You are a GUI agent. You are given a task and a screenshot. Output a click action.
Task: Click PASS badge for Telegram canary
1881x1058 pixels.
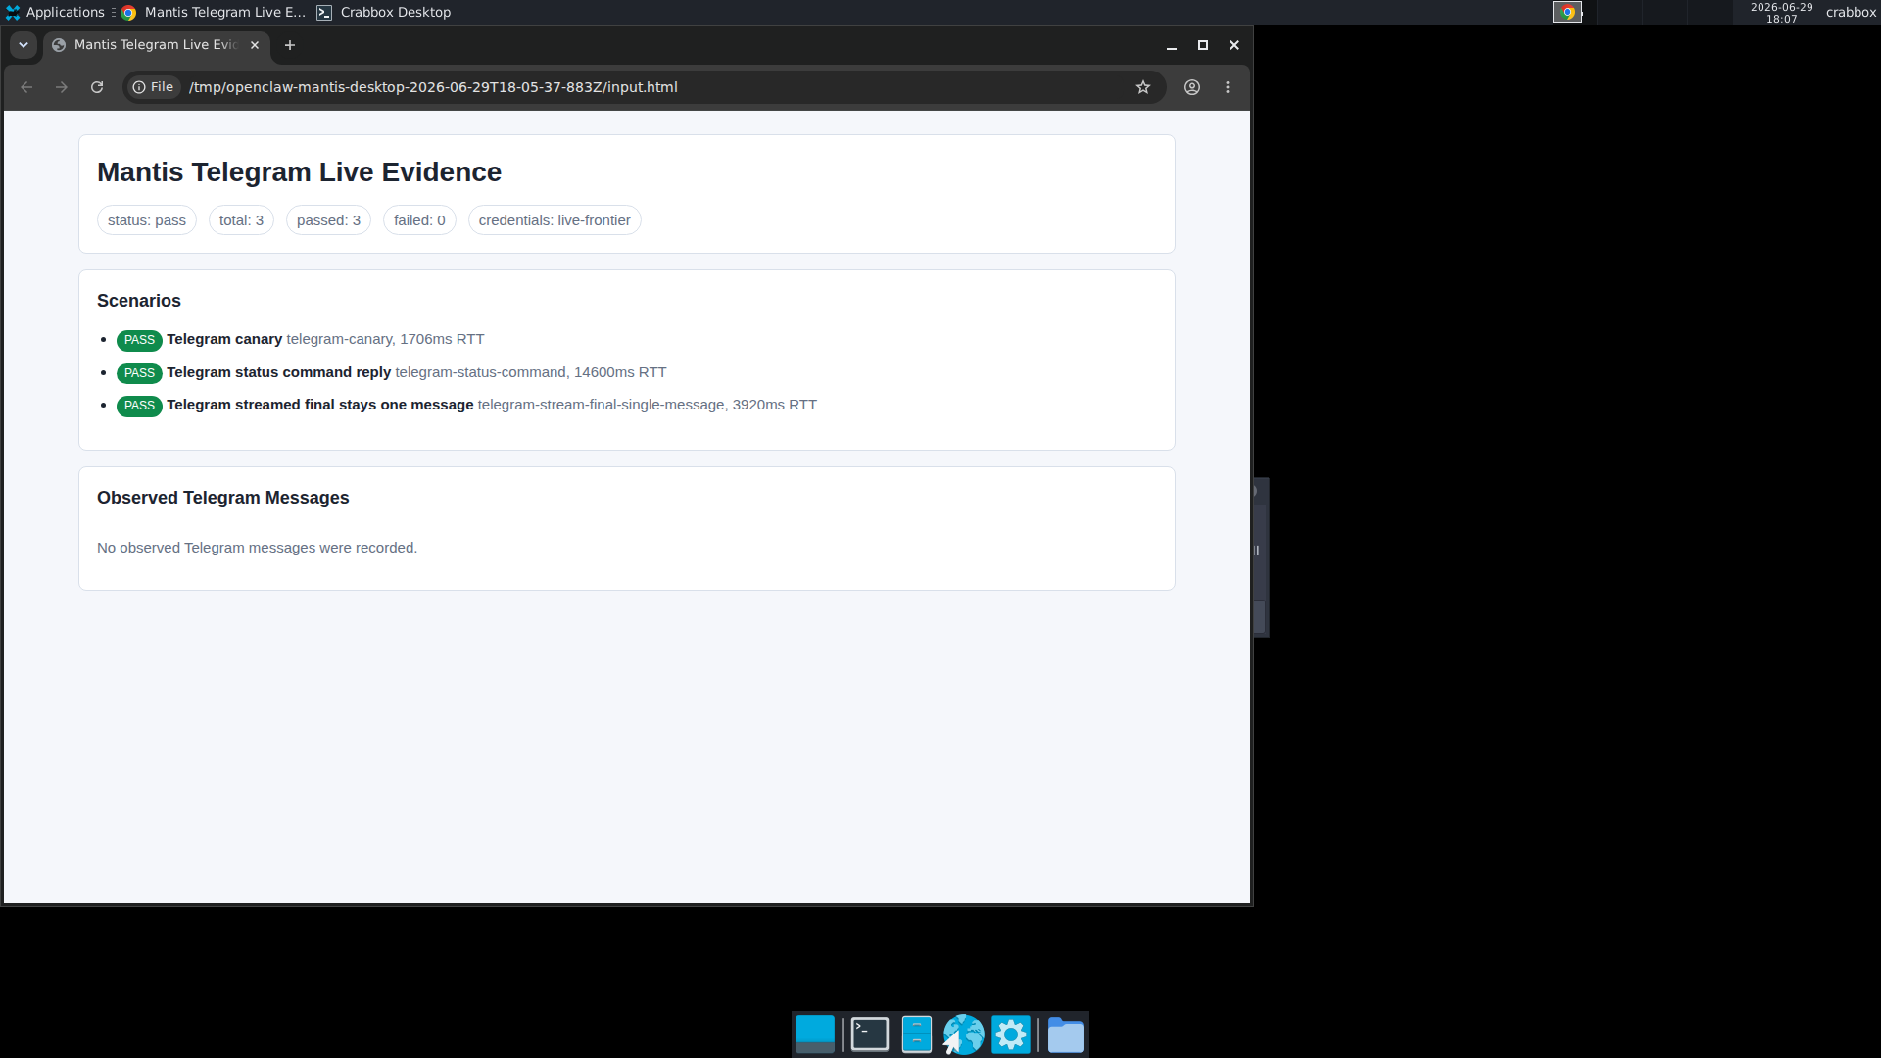(139, 340)
